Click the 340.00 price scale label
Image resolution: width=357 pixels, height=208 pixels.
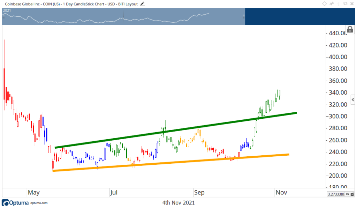338,92
